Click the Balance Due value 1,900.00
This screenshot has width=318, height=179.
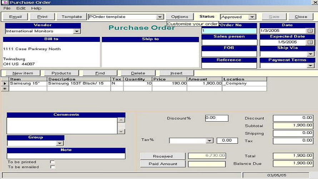click(293, 163)
